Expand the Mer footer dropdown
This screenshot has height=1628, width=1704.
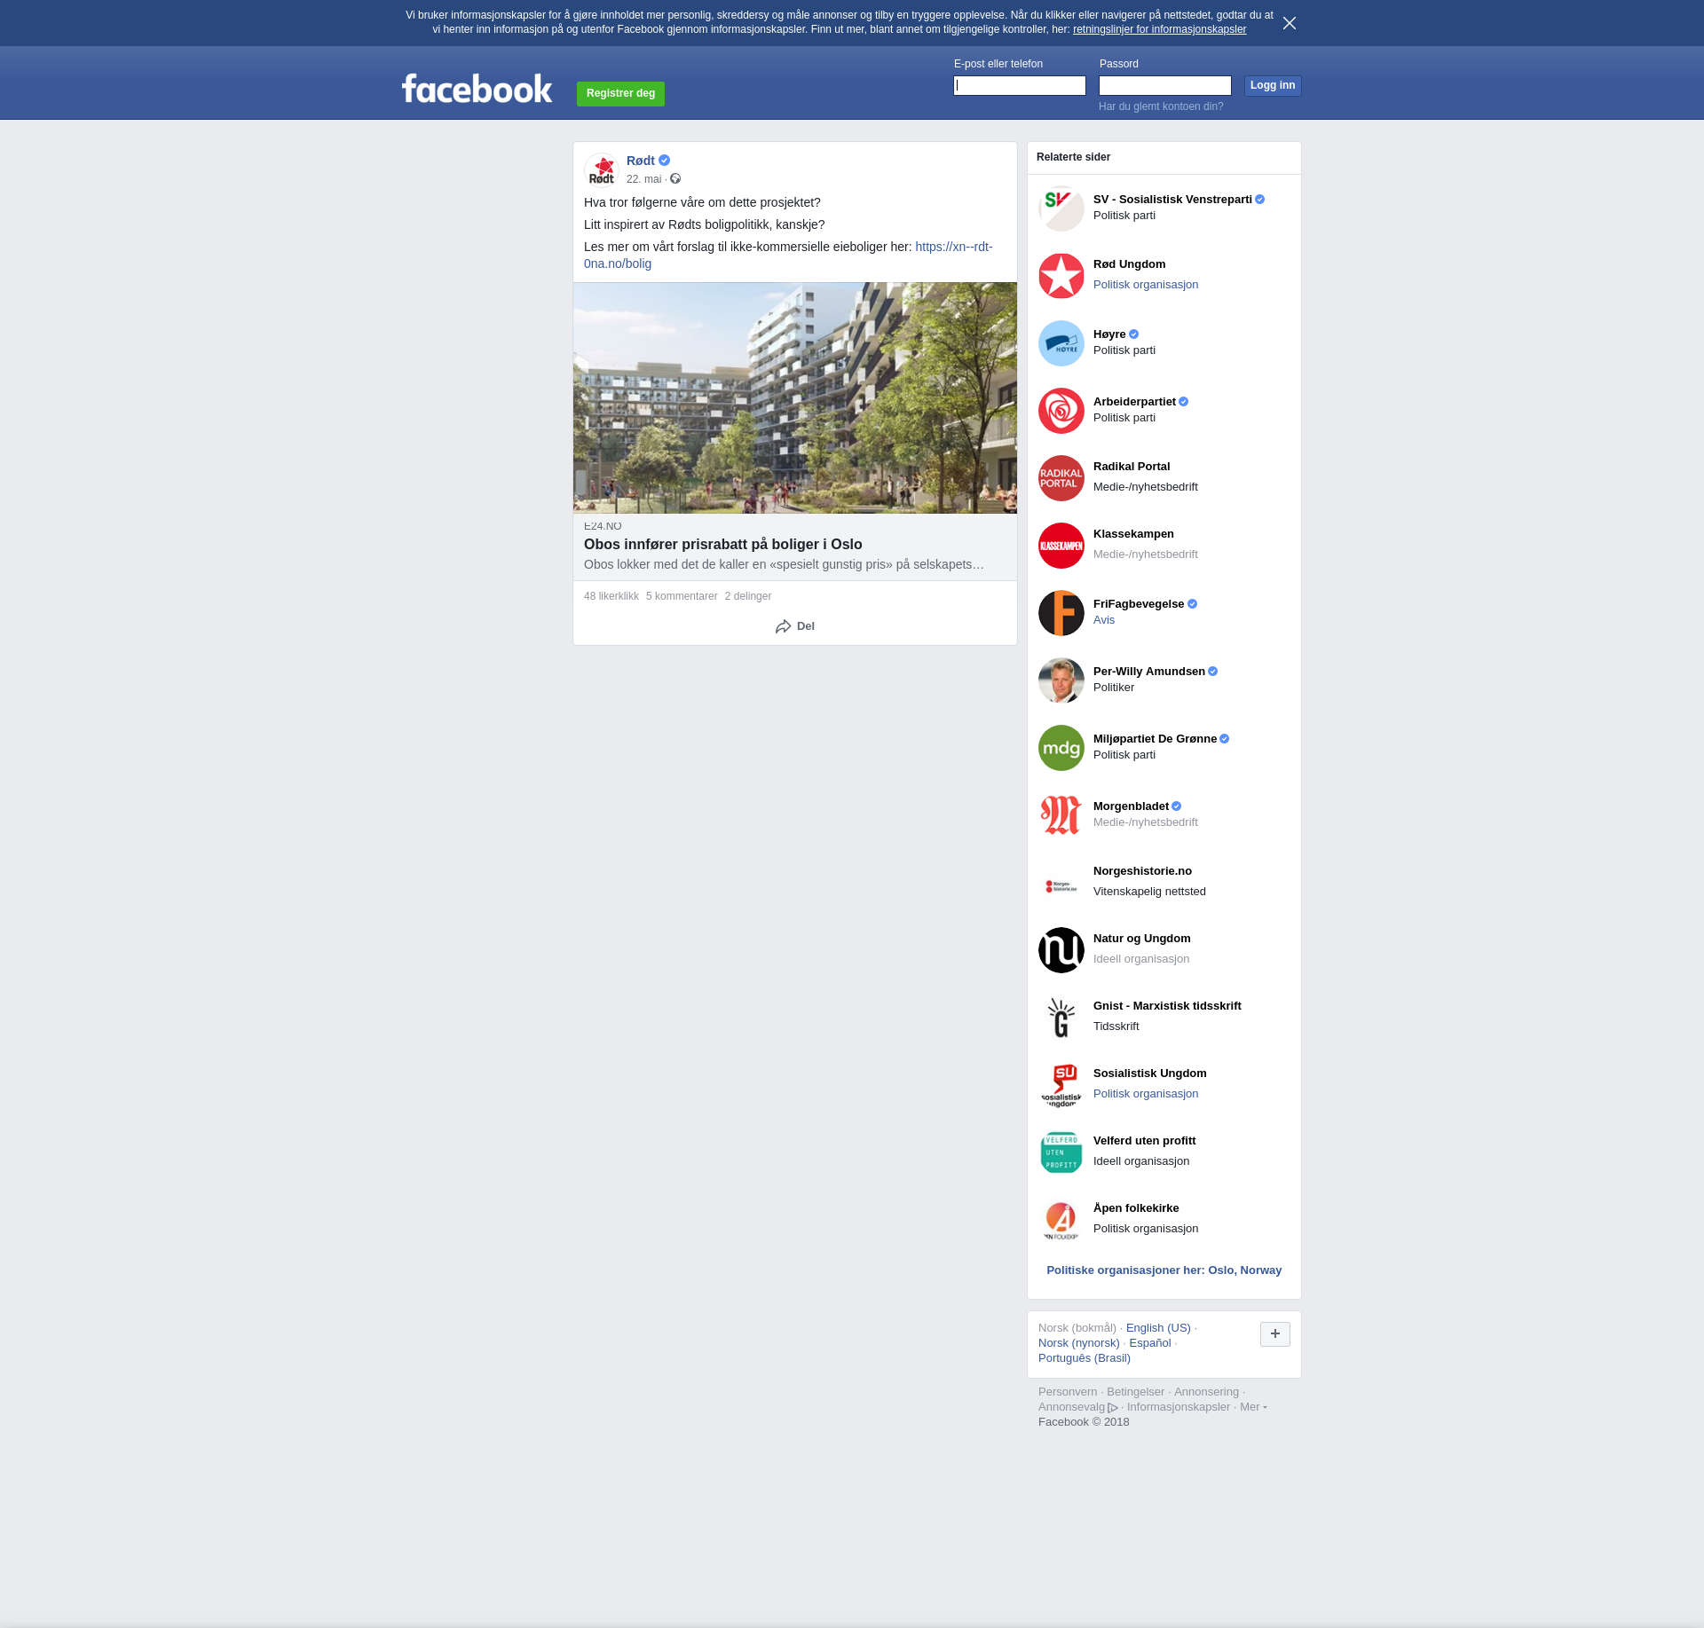tap(1253, 1407)
